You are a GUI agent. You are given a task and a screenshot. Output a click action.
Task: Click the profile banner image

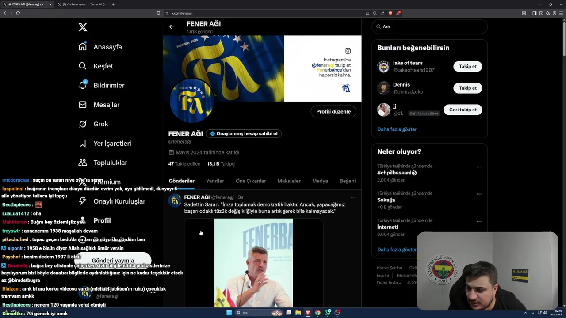[262, 68]
